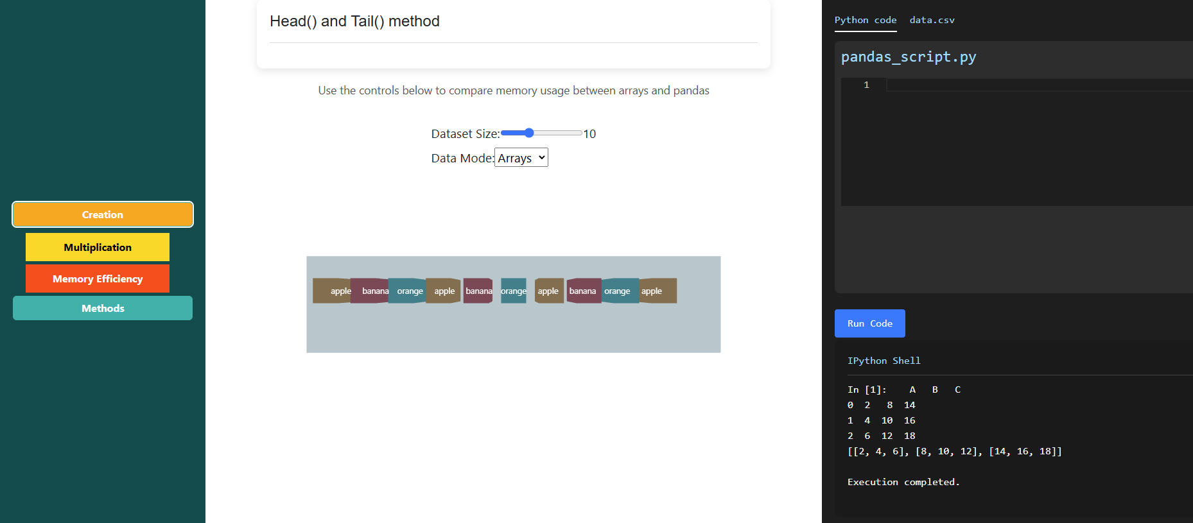Open the Methods section
1193x523 pixels.
(x=103, y=308)
